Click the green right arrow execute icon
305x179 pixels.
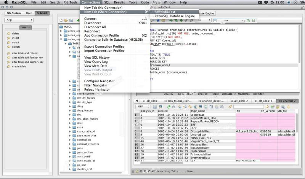pos(171,21)
